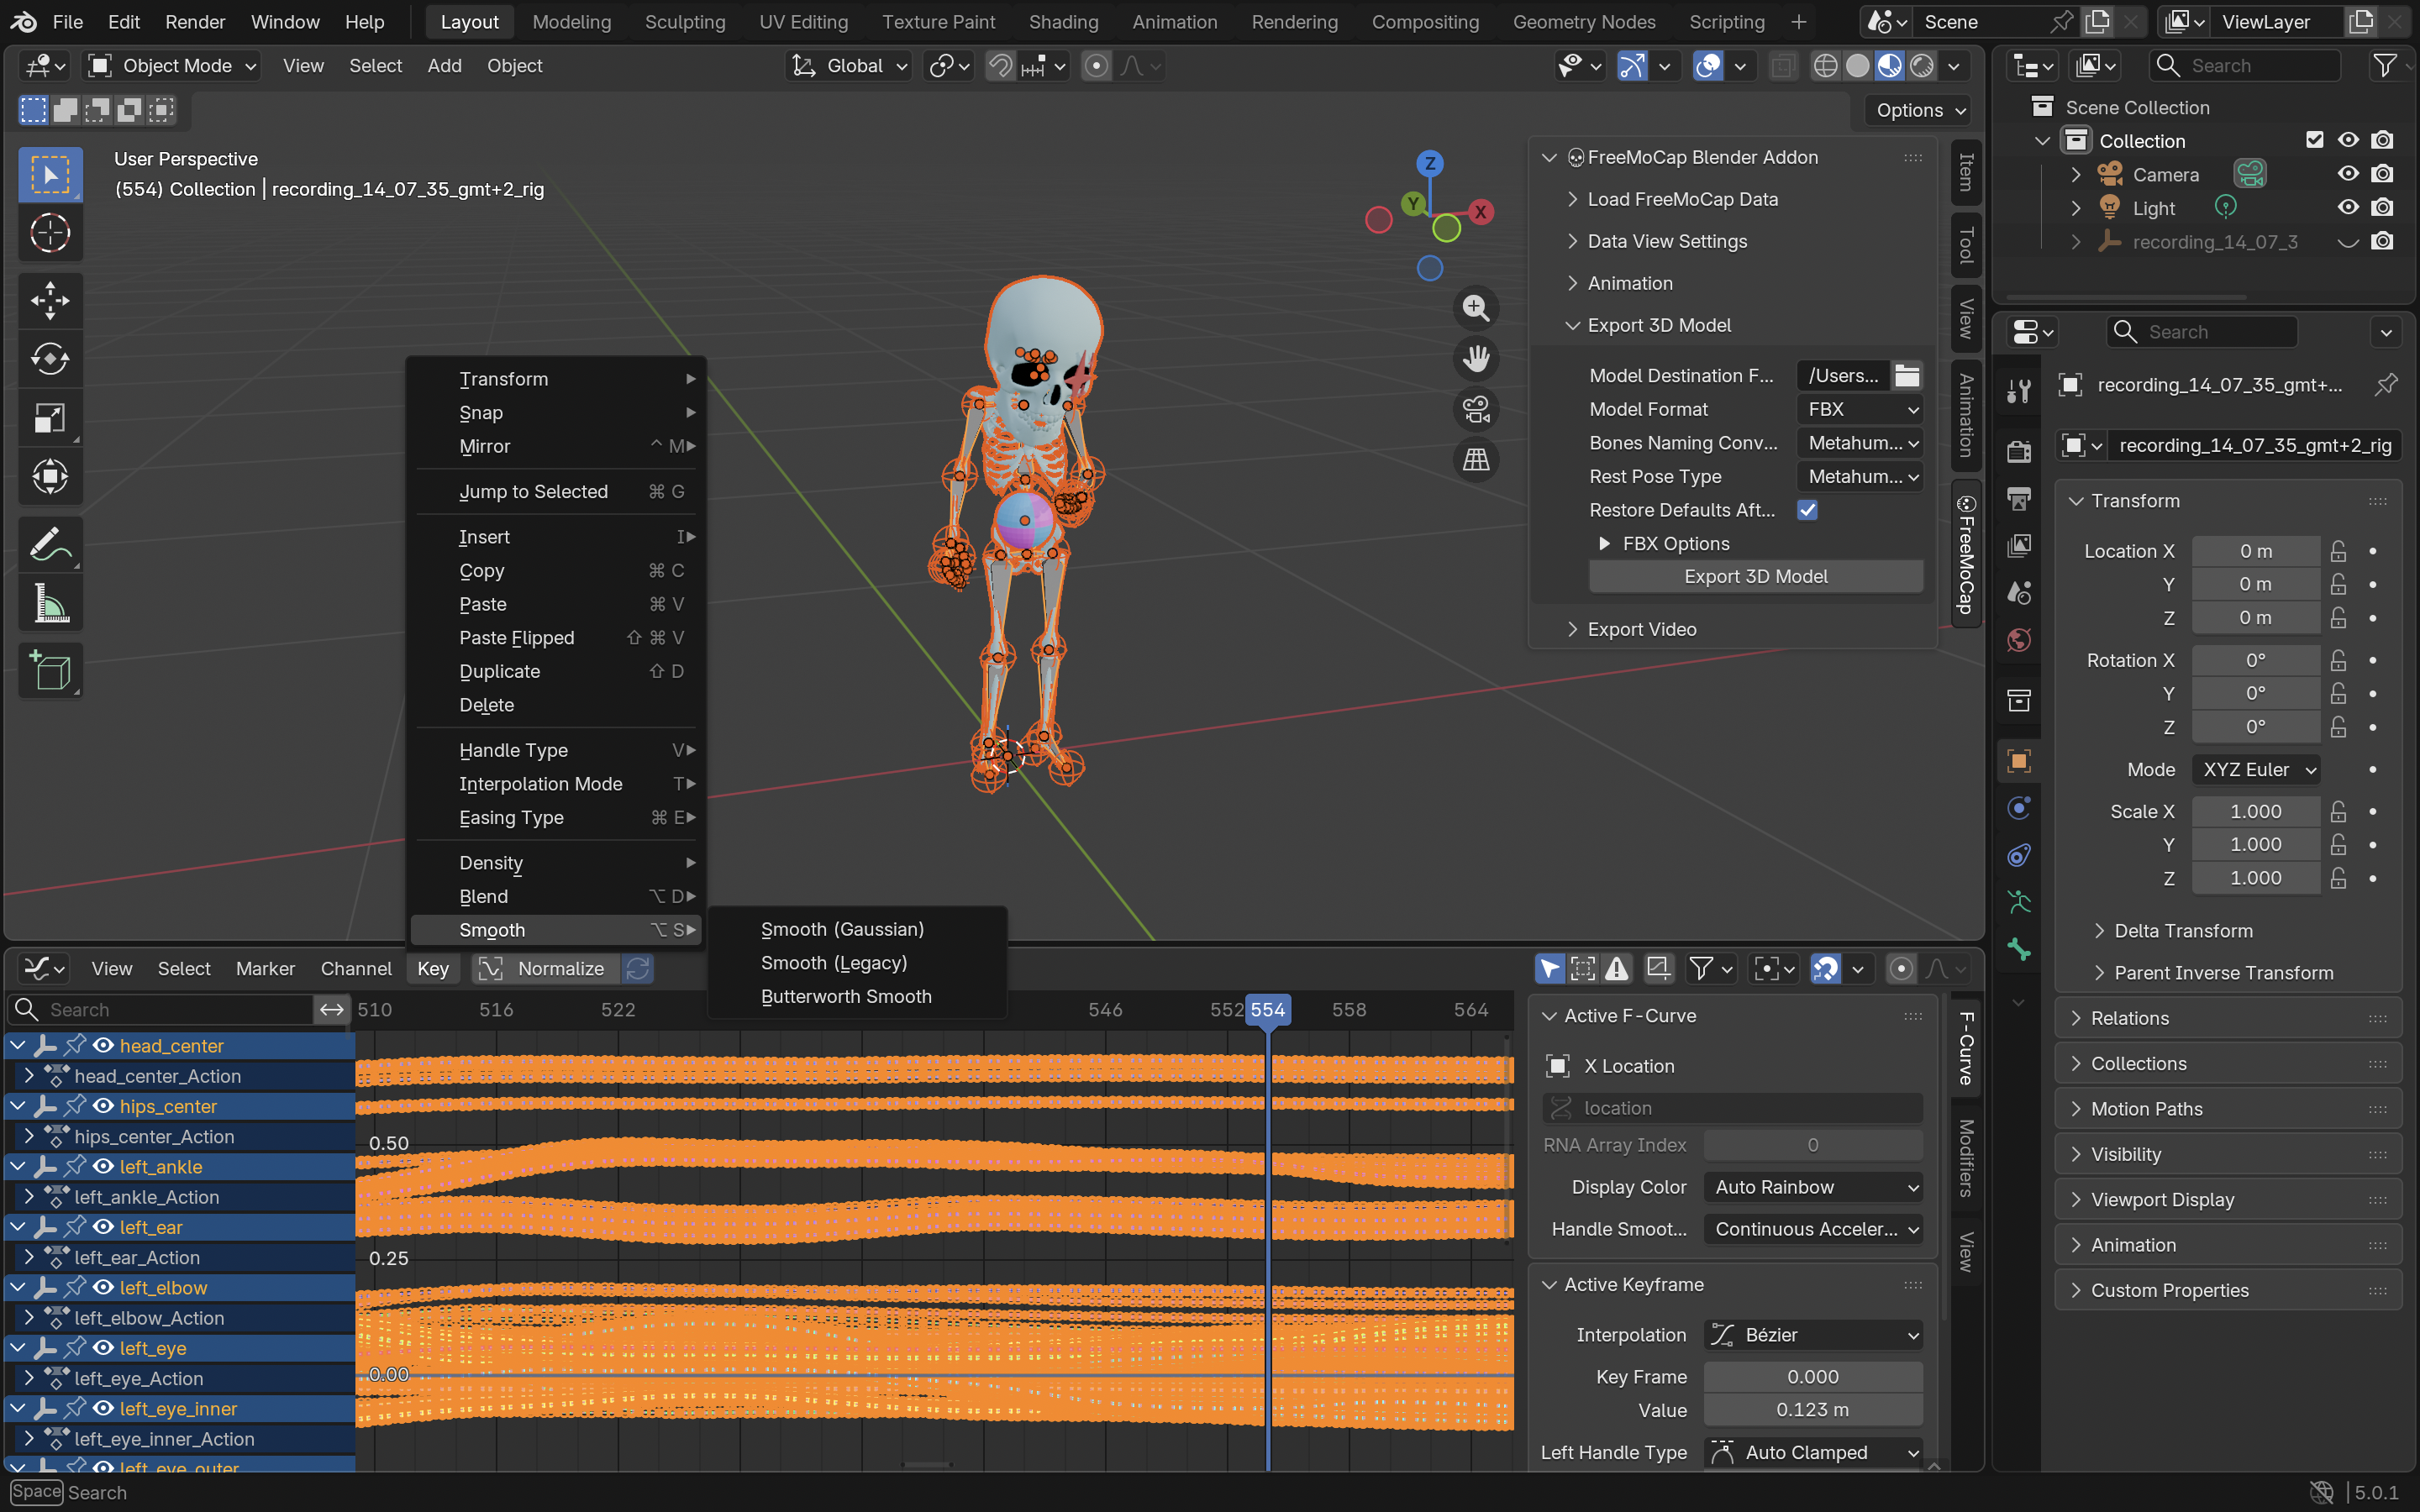The height and width of the screenshot is (1512, 2420).
Task: Activate the Move tool
Action: [50, 300]
